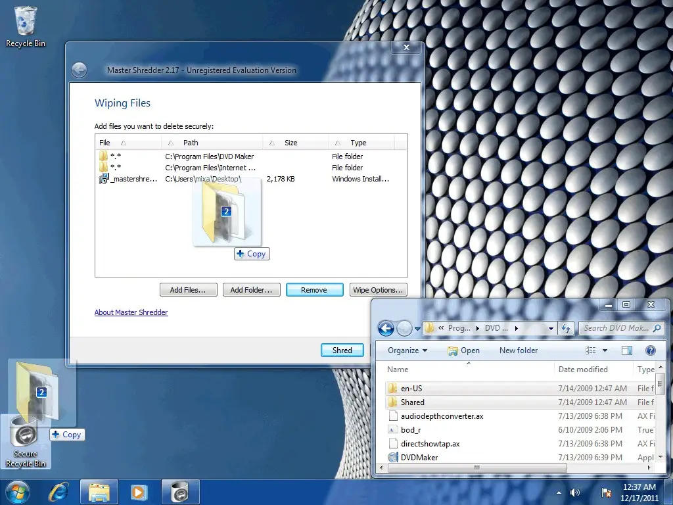Open the change view options dropdown arrow
Screen dimensions: 673x505
coord(605,350)
